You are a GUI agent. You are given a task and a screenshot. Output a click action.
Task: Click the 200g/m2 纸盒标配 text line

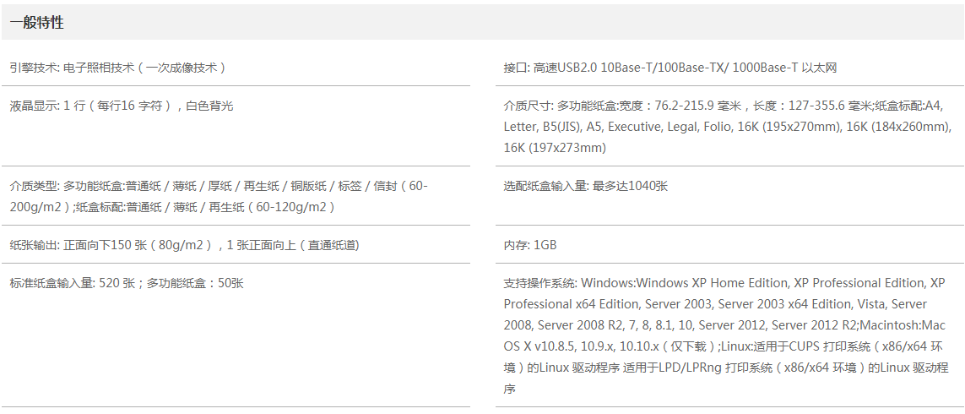click(172, 207)
